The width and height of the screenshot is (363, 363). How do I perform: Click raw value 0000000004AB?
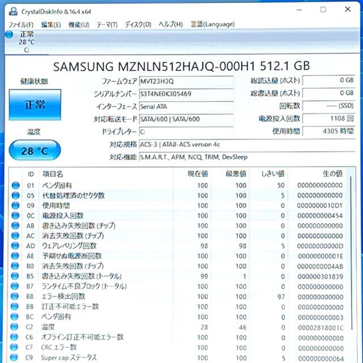click(320, 267)
